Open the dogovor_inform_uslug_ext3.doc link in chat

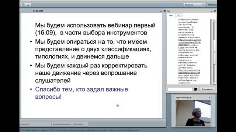[x=189, y=73]
